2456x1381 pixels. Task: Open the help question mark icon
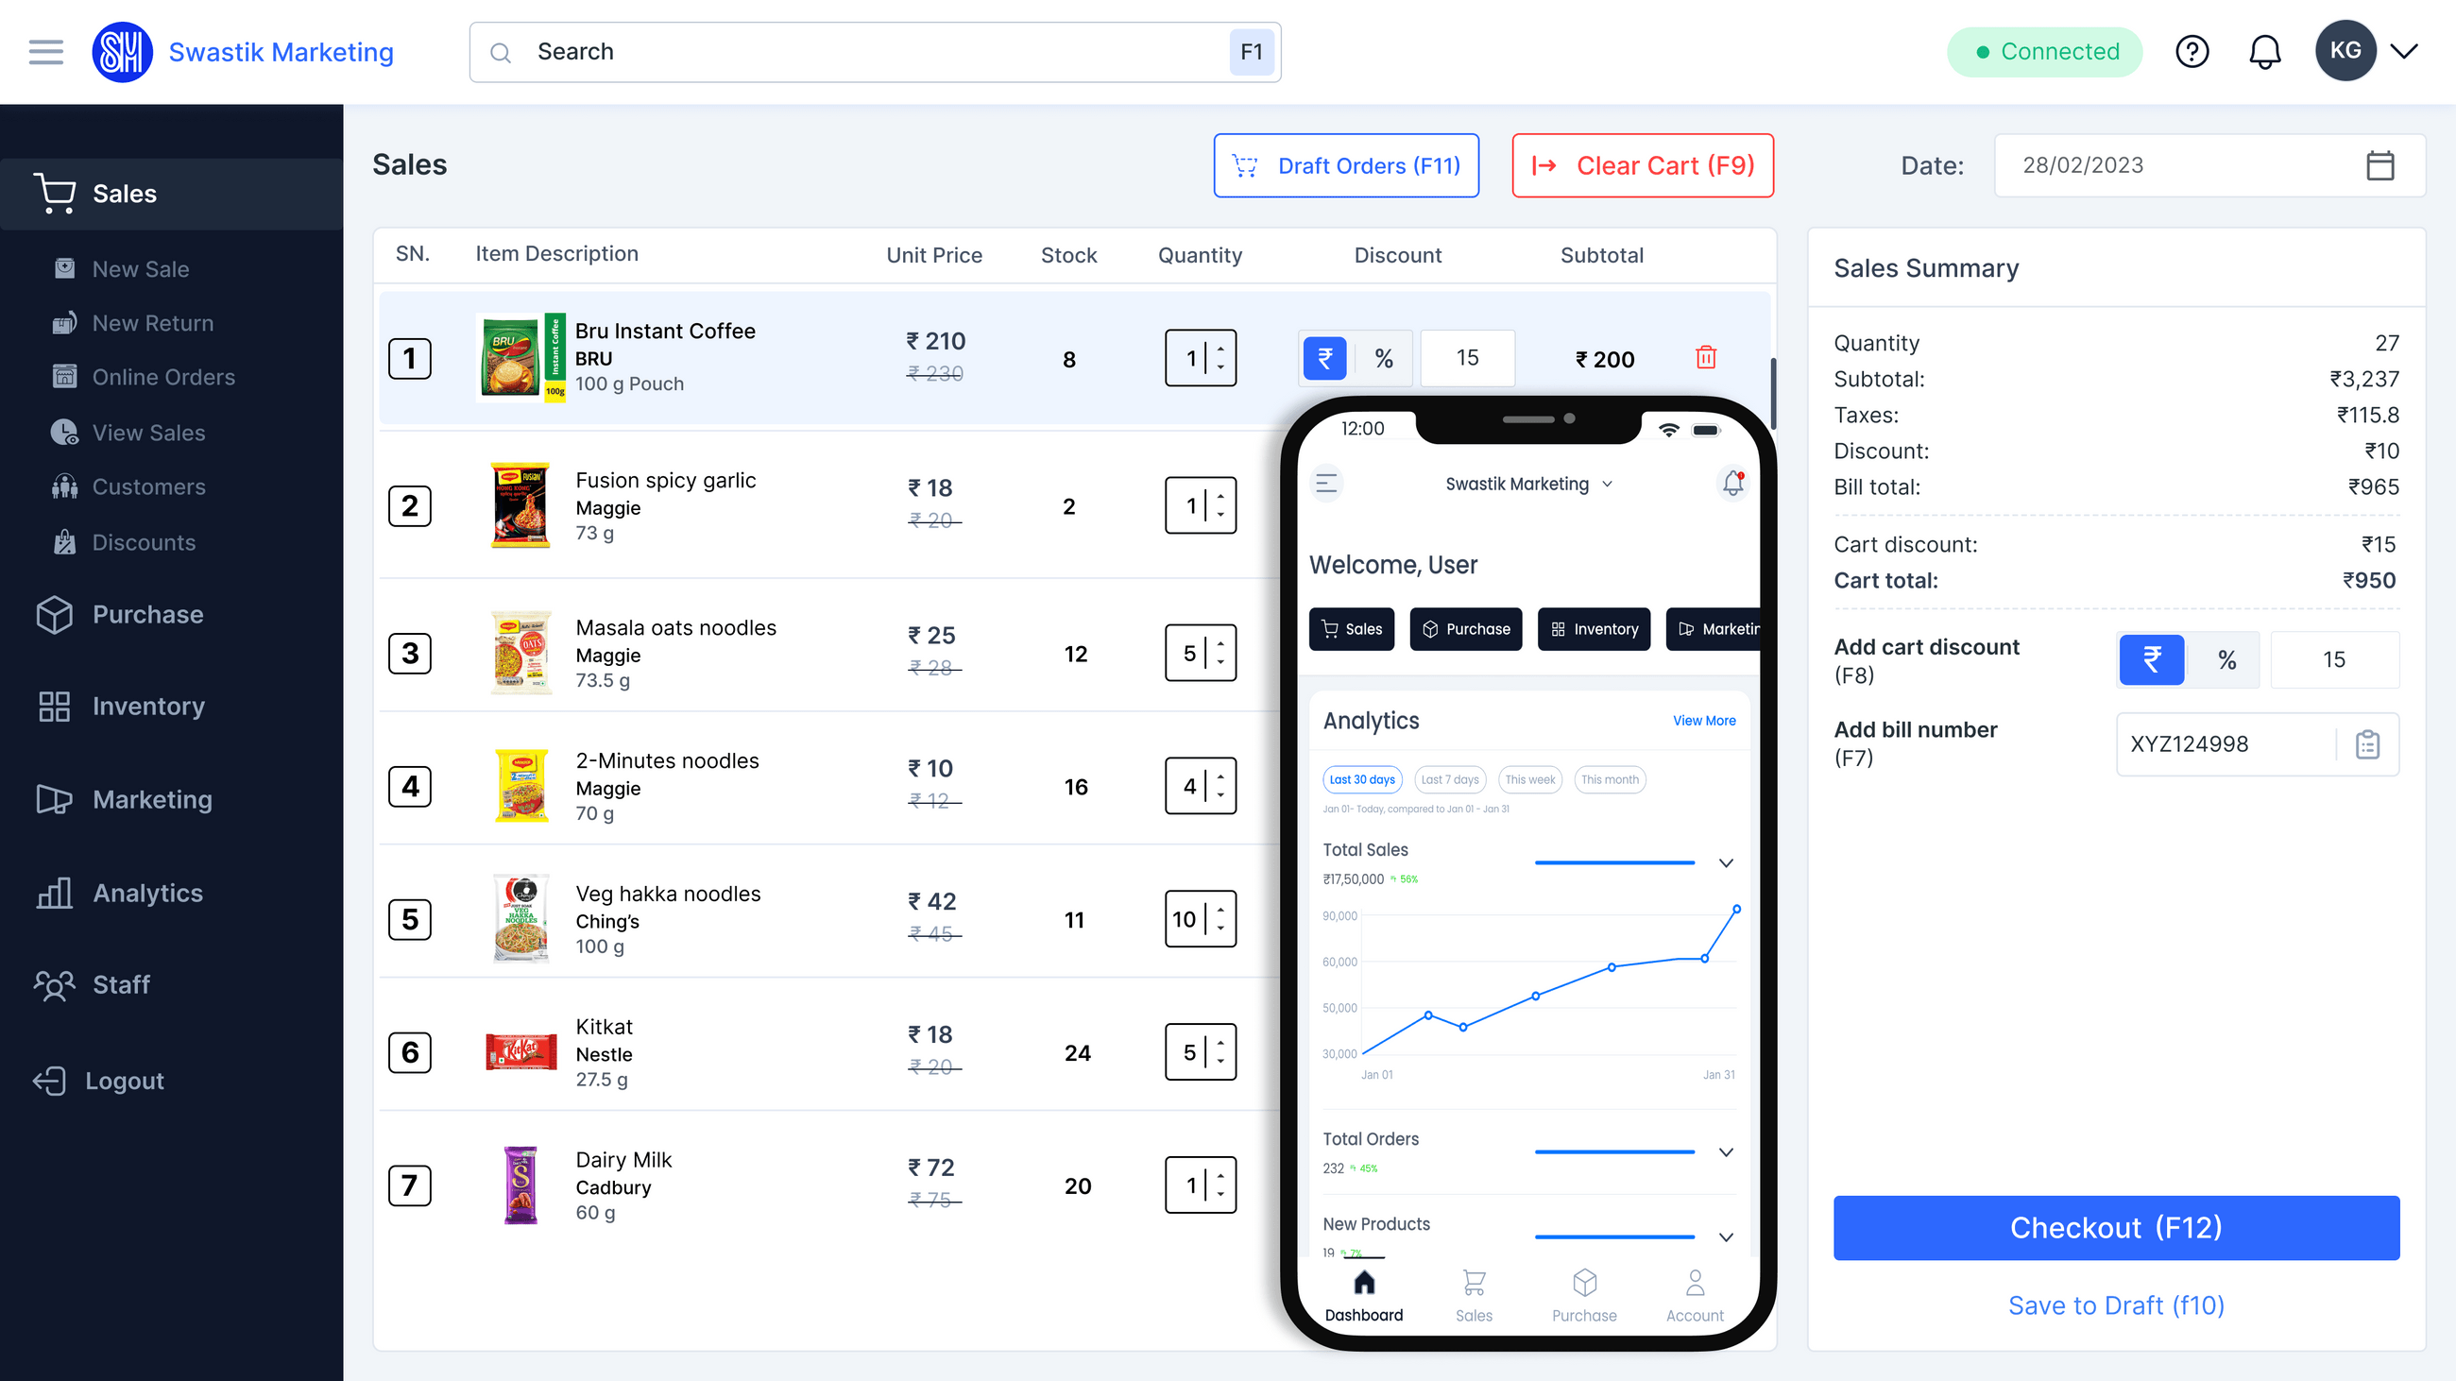[x=2192, y=51]
